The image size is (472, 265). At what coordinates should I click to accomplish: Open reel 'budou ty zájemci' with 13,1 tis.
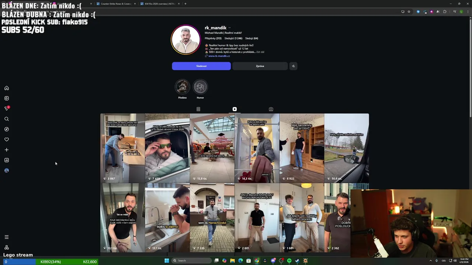pos(167,218)
